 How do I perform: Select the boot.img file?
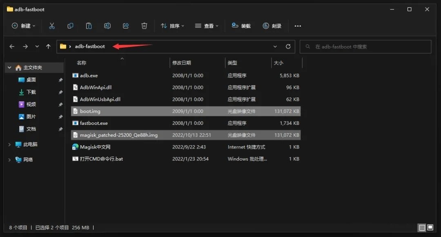pos(186,111)
